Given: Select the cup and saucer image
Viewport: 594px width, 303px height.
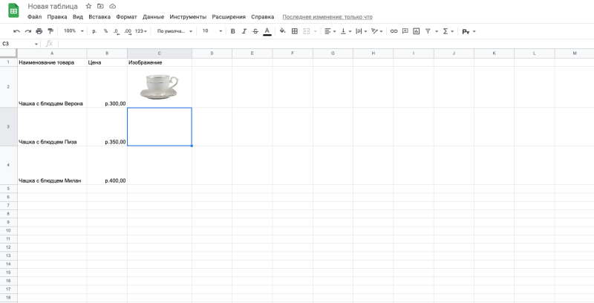Looking at the screenshot, I should pos(159,87).
